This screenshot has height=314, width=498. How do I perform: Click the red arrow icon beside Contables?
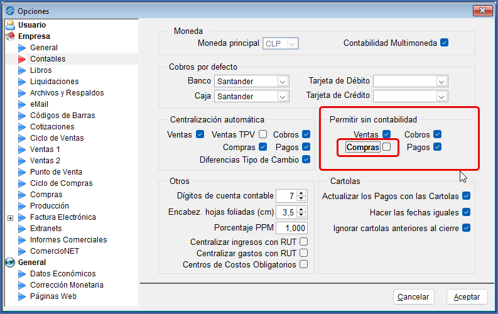pyautogui.click(x=22, y=59)
